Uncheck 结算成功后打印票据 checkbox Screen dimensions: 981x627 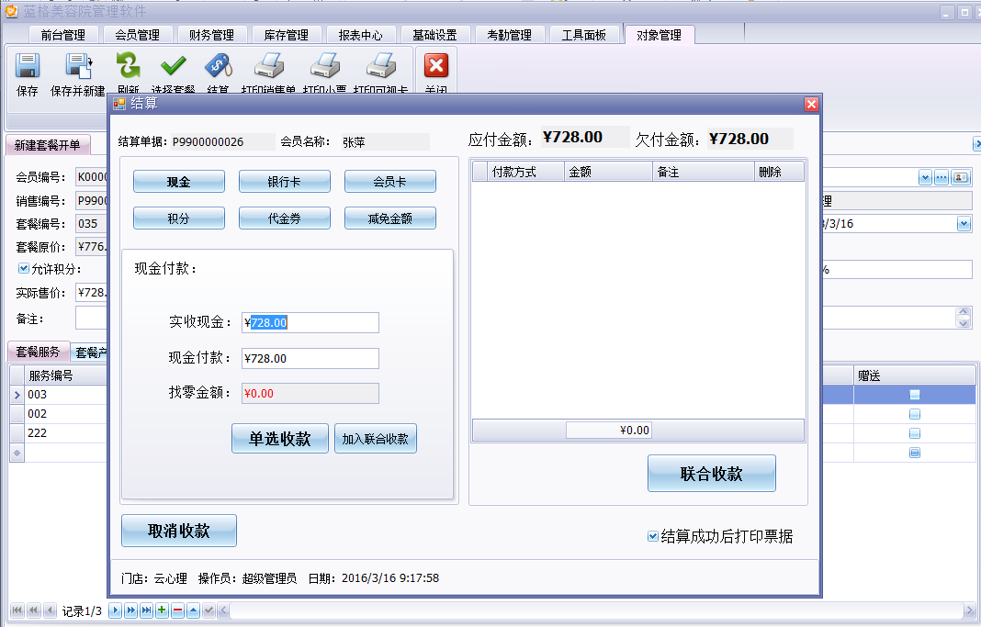click(653, 536)
